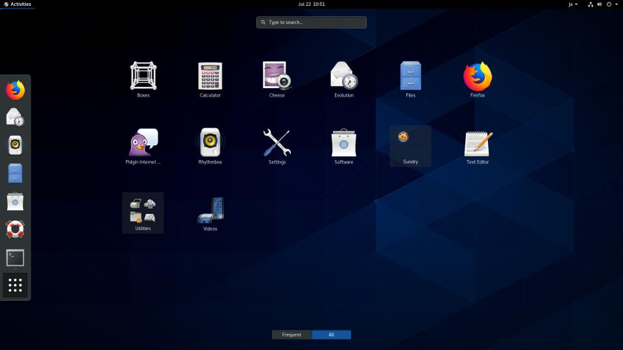Launch Software from the app grid
623x350 pixels.
(344, 146)
